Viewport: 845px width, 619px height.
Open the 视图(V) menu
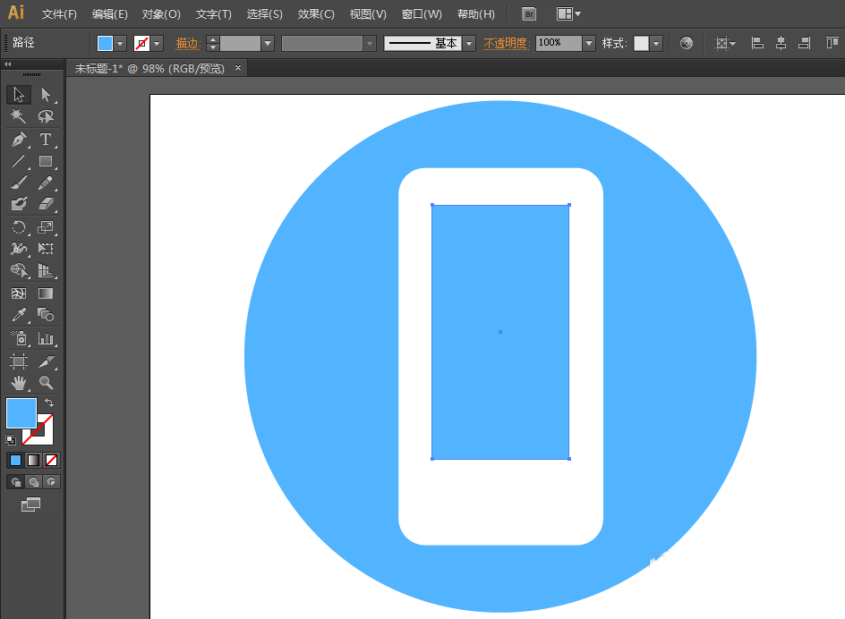tap(368, 14)
